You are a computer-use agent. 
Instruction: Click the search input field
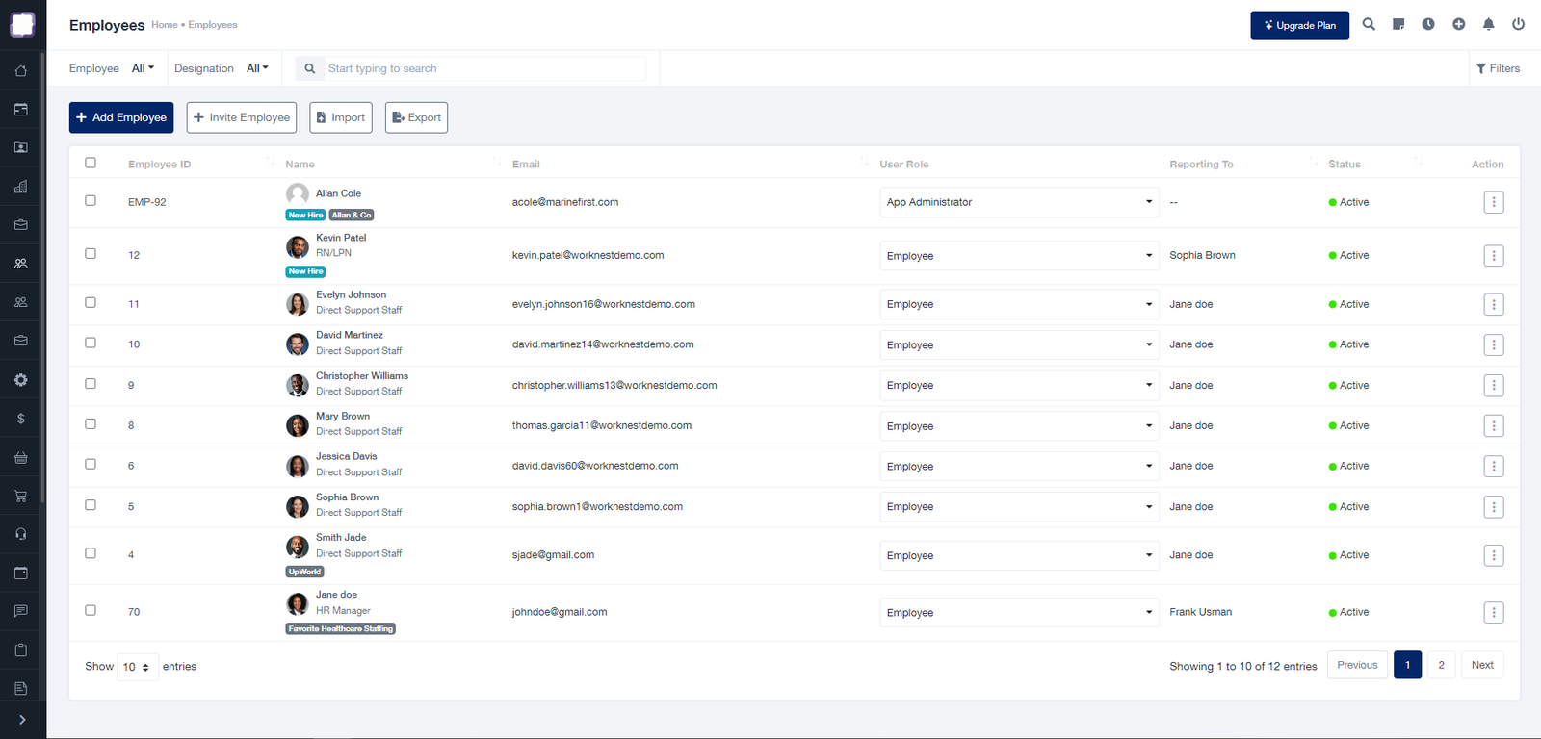[482, 68]
